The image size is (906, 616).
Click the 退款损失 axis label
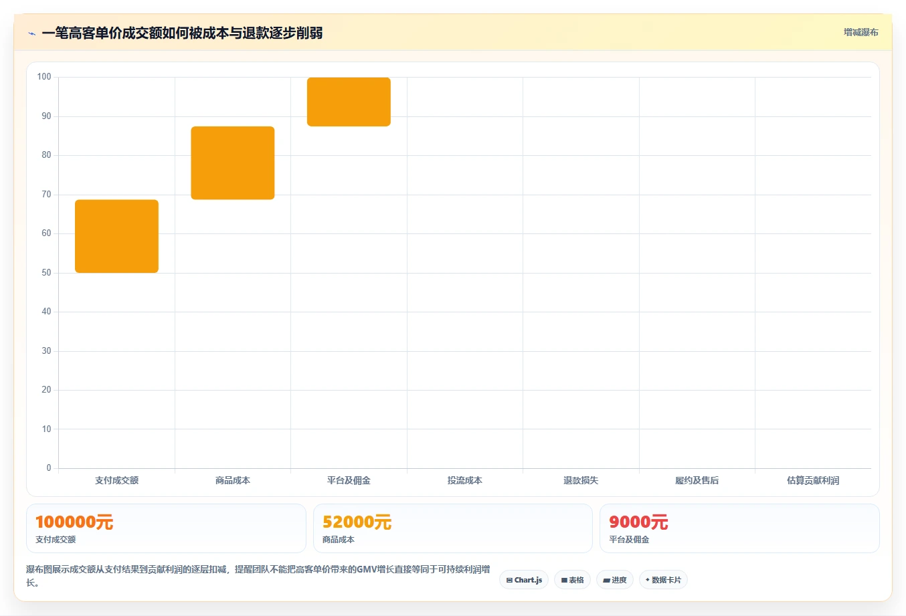[x=581, y=480]
